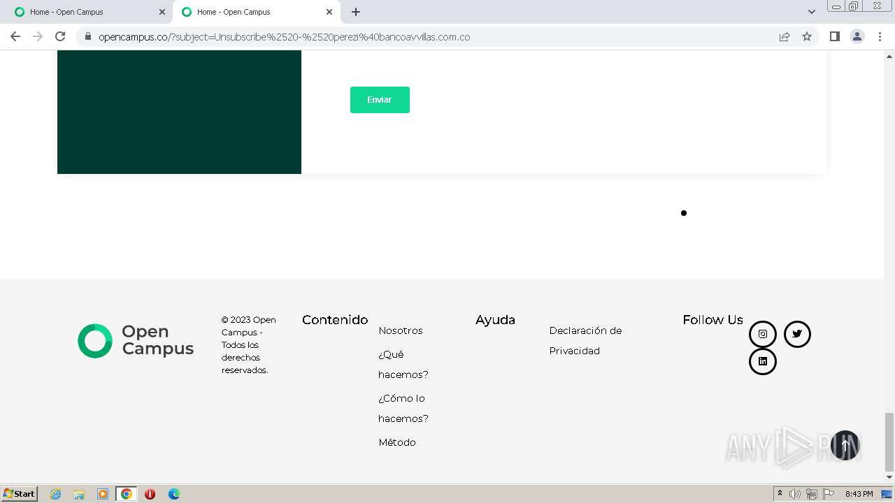This screenshot has width=895, height=503.
Task: View site information lock icon
Action: [88, 36]
